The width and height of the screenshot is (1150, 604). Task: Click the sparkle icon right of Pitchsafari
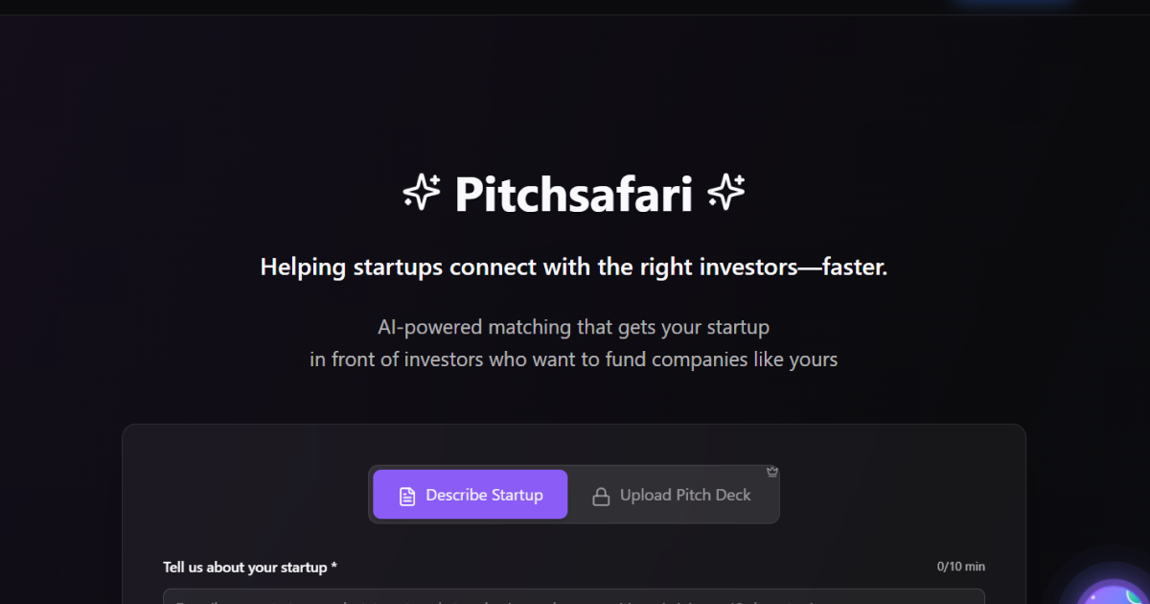(x=725, y=193)
